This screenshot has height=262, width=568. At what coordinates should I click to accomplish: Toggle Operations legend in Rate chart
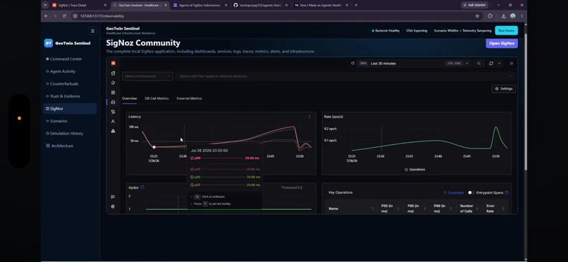[415, 169]
